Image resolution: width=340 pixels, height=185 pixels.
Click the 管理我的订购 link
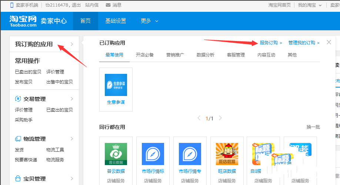[x=304, y=43]
